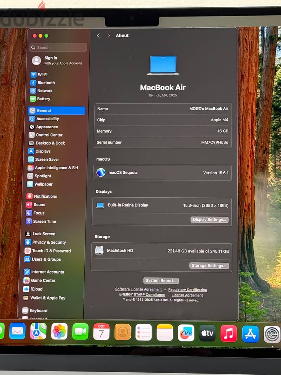The image size is (281, 375).
Task: Select the General sidebar item
Action: click(57, 111)
